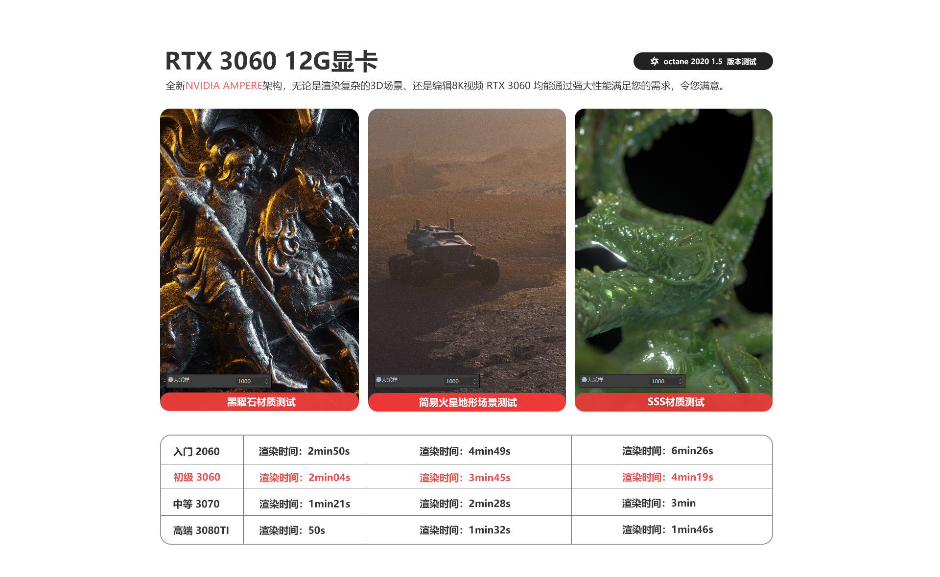940x577 pixels.
Task: Click the 最大采样 label on the SSS image
Action: pos(592,380)
